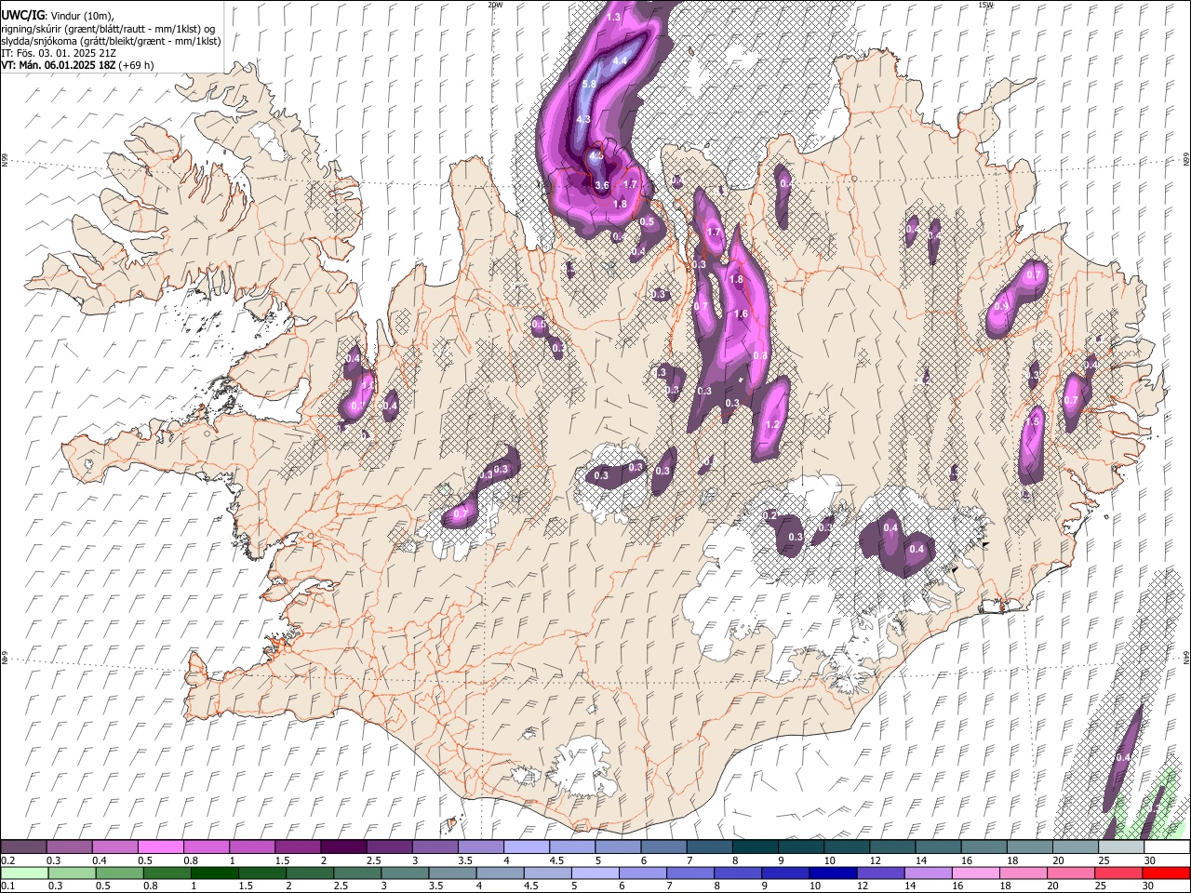Screen dimensions: 1191x893
Task: Click the '15W' longitude label on the top edge
Action: tap(986, 5)
